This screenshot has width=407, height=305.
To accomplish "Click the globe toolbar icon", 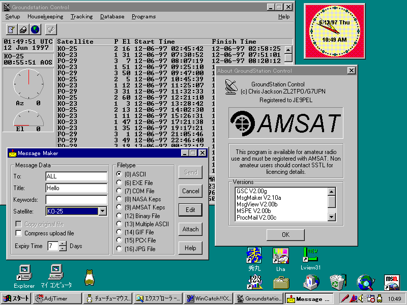I will pyautogui.click(x=35, y=29).
